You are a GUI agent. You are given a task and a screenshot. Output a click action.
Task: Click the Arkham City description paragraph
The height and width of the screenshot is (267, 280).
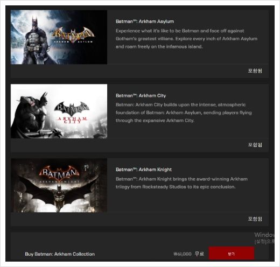point(184,113)
